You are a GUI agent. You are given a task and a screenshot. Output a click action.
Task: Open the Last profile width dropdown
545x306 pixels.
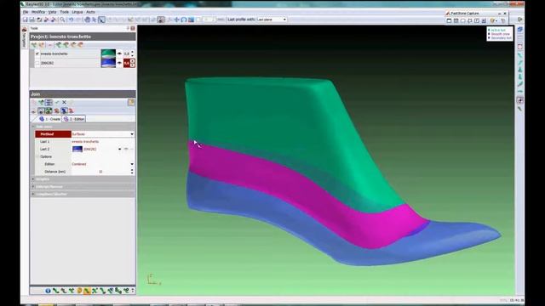click(x=272, y=20)
